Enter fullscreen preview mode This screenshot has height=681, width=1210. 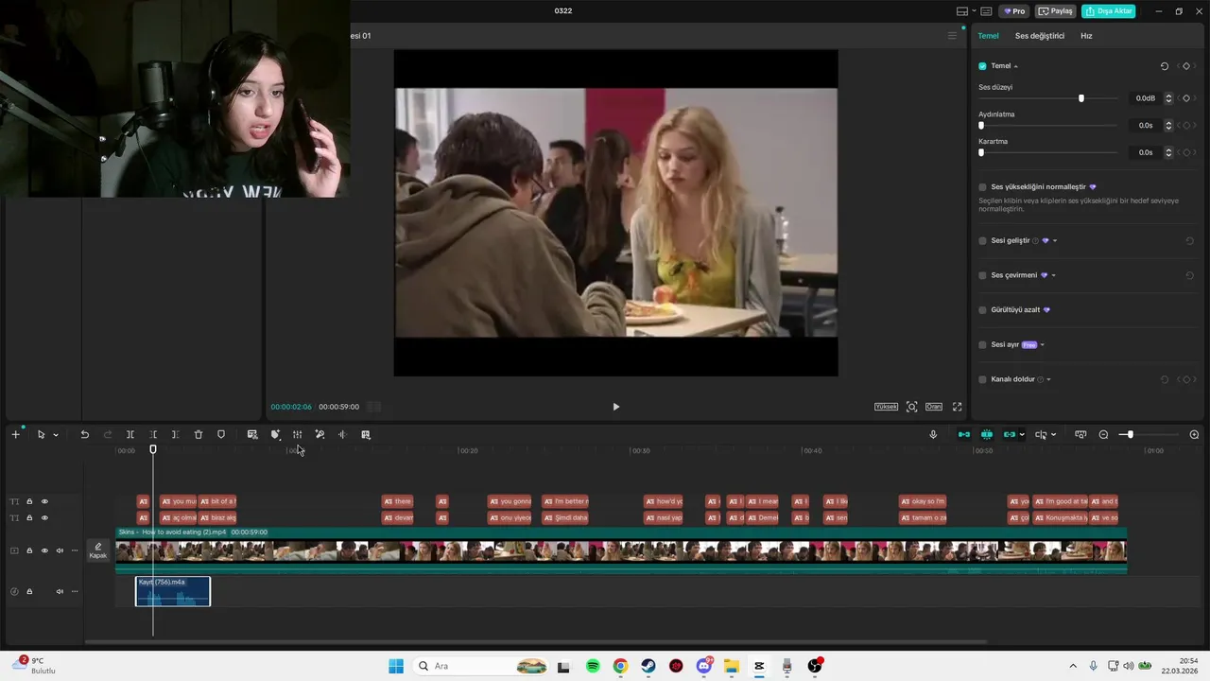[x=957, y=407]
